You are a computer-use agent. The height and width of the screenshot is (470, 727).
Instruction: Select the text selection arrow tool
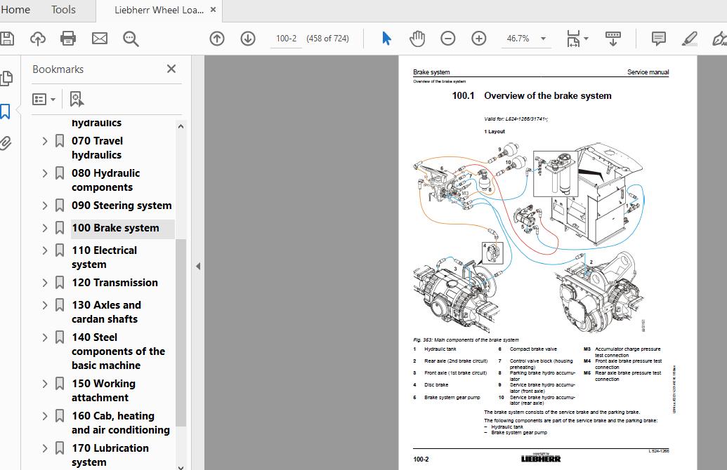point(386,39)
